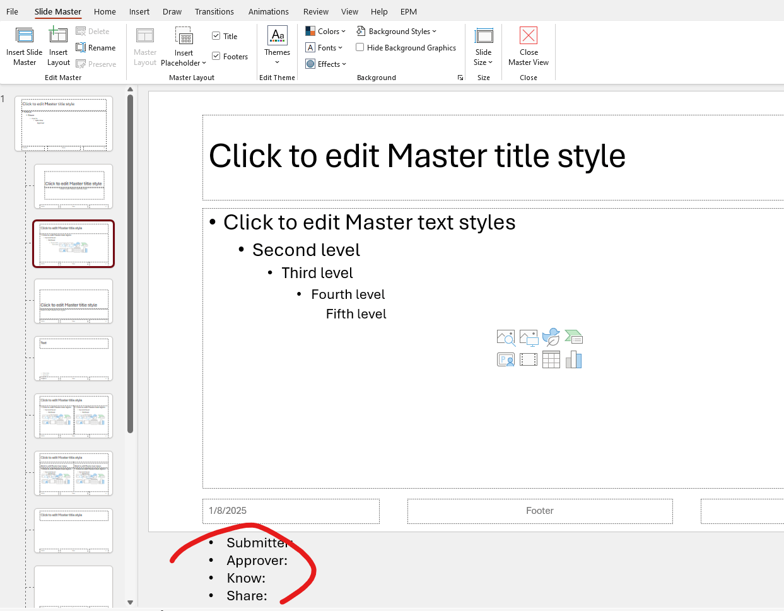784x611 pixels.
Task: Open the Background Styles dropdown
Action: click(396, 31)
